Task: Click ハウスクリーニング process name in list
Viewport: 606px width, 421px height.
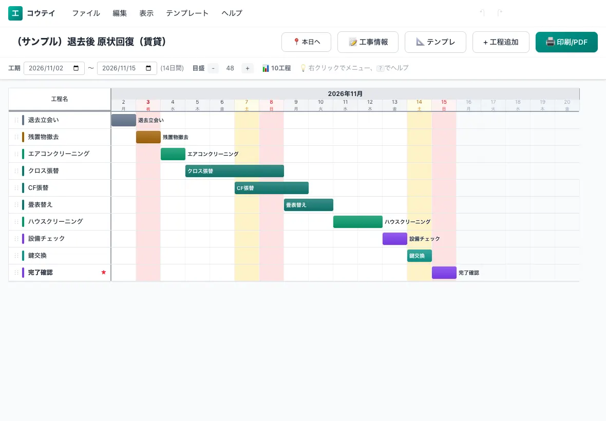Action: 55,222
